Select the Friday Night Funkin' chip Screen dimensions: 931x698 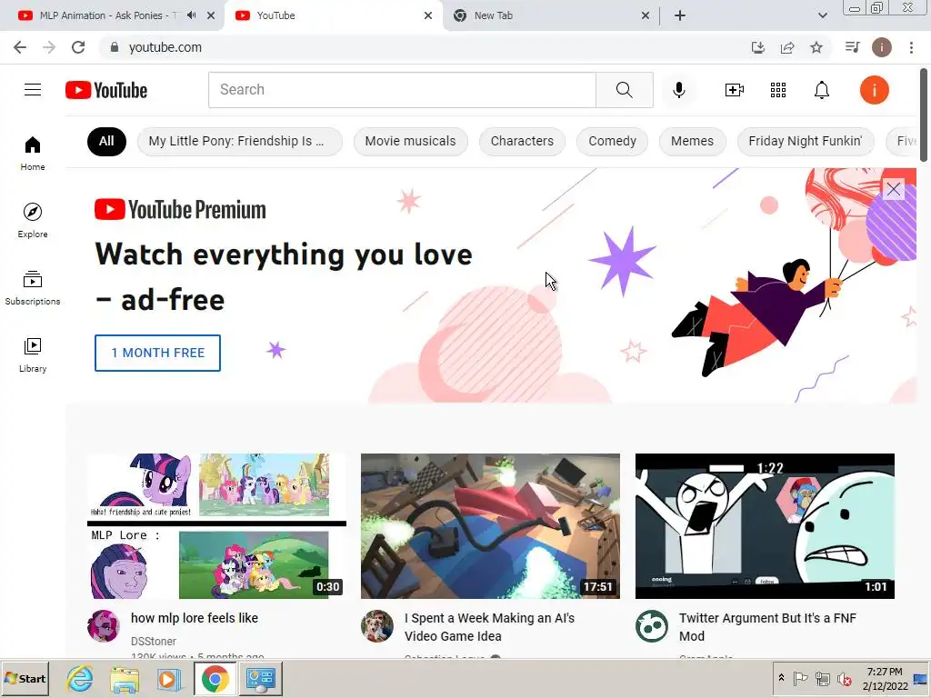click(806, 141)
